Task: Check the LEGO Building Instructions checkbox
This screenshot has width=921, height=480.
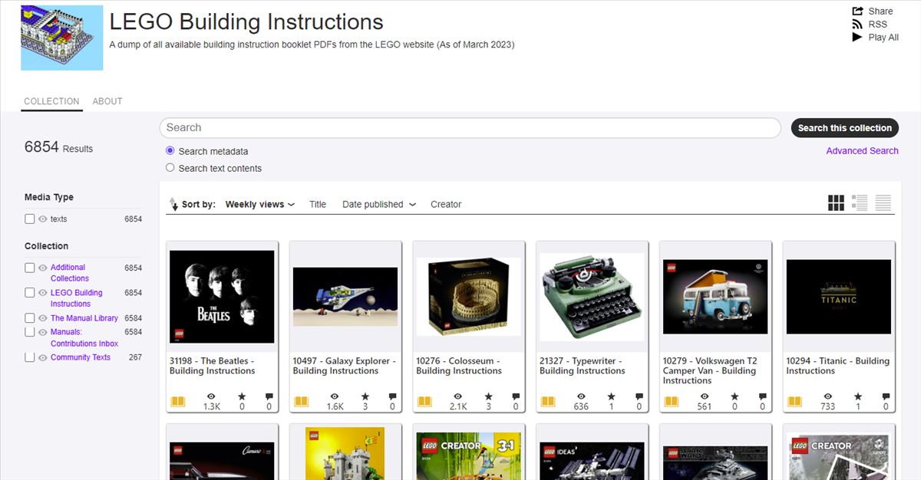Action: coord(29,292)
